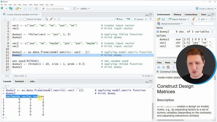
Task: Switch to the Environment tab
Action: pyautogui.click(x=163, y=14)
